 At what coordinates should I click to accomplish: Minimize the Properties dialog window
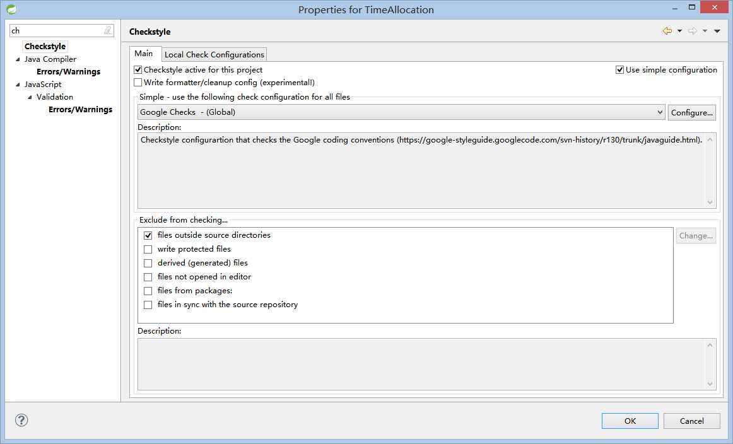(x=674, y=8)
